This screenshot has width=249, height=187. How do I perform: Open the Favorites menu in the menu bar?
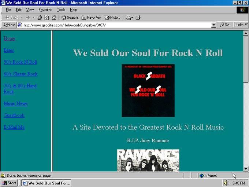click(45, 10)
